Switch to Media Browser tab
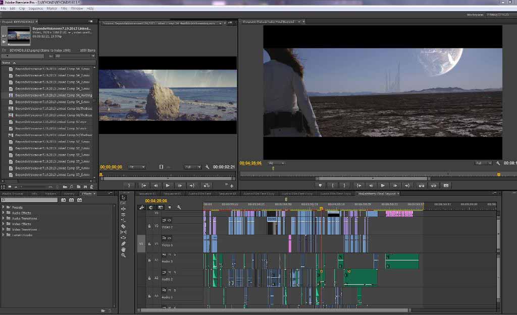 pos(13,194)
